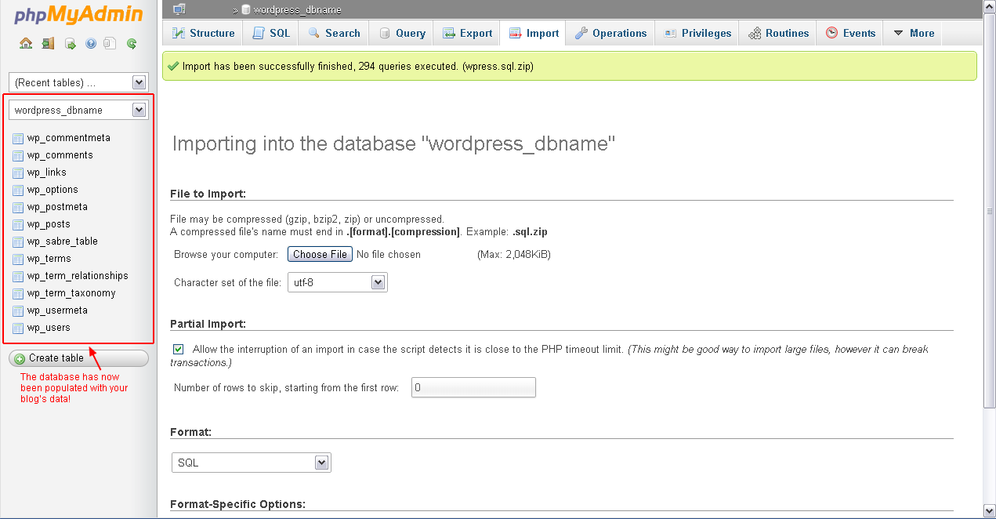Switch to the Export tab
The height and width of the screenshot is (519, 996).
468,33
